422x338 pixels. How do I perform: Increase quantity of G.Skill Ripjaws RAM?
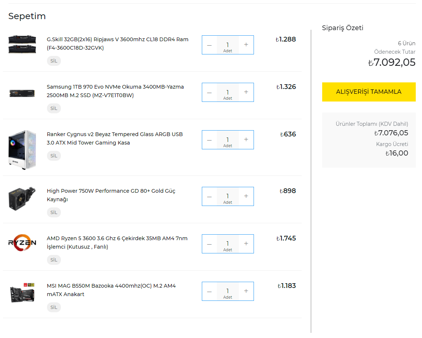[246, 45]
